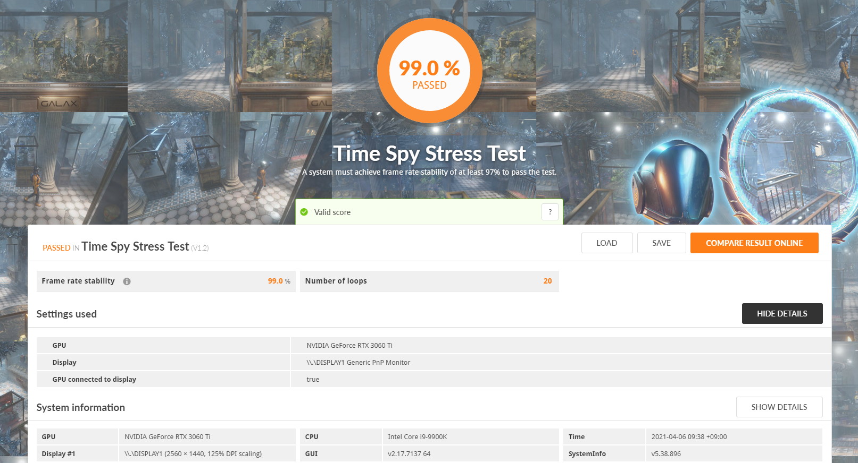
Task: Select the Display row label in settings
Action: click(64, 363)
